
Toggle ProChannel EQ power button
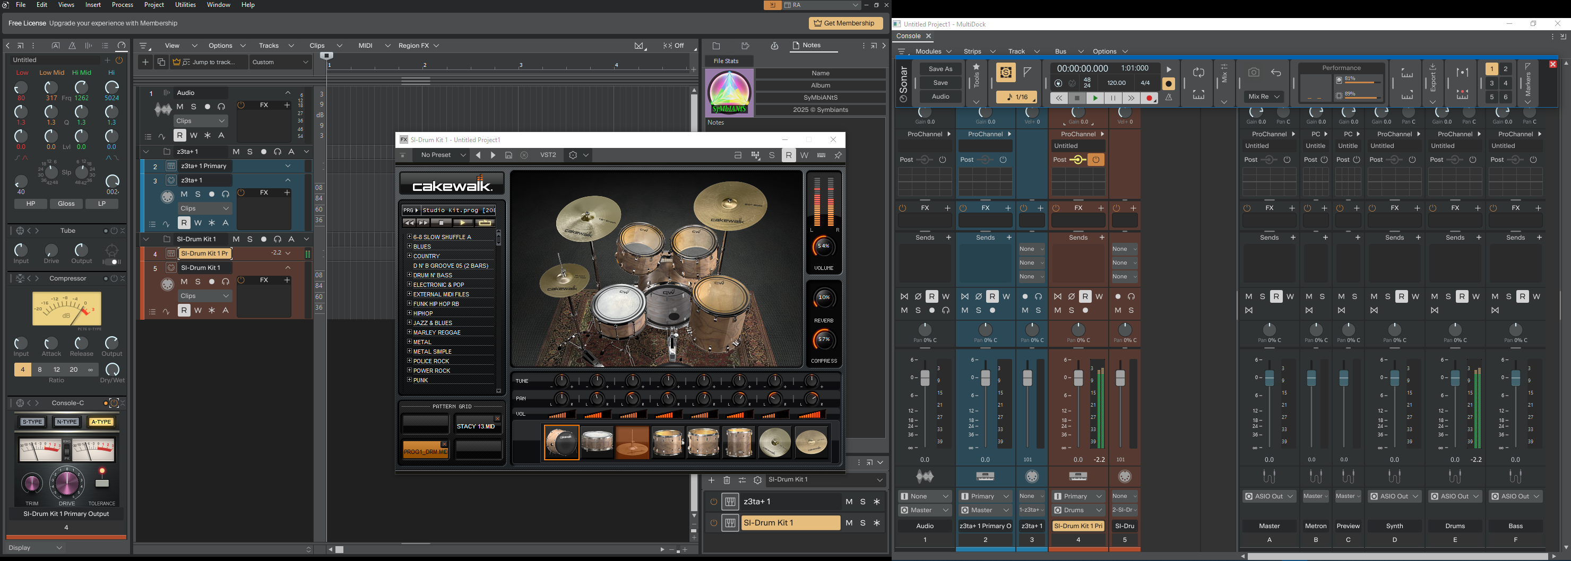pyautogui.click(x=119, y=60)
